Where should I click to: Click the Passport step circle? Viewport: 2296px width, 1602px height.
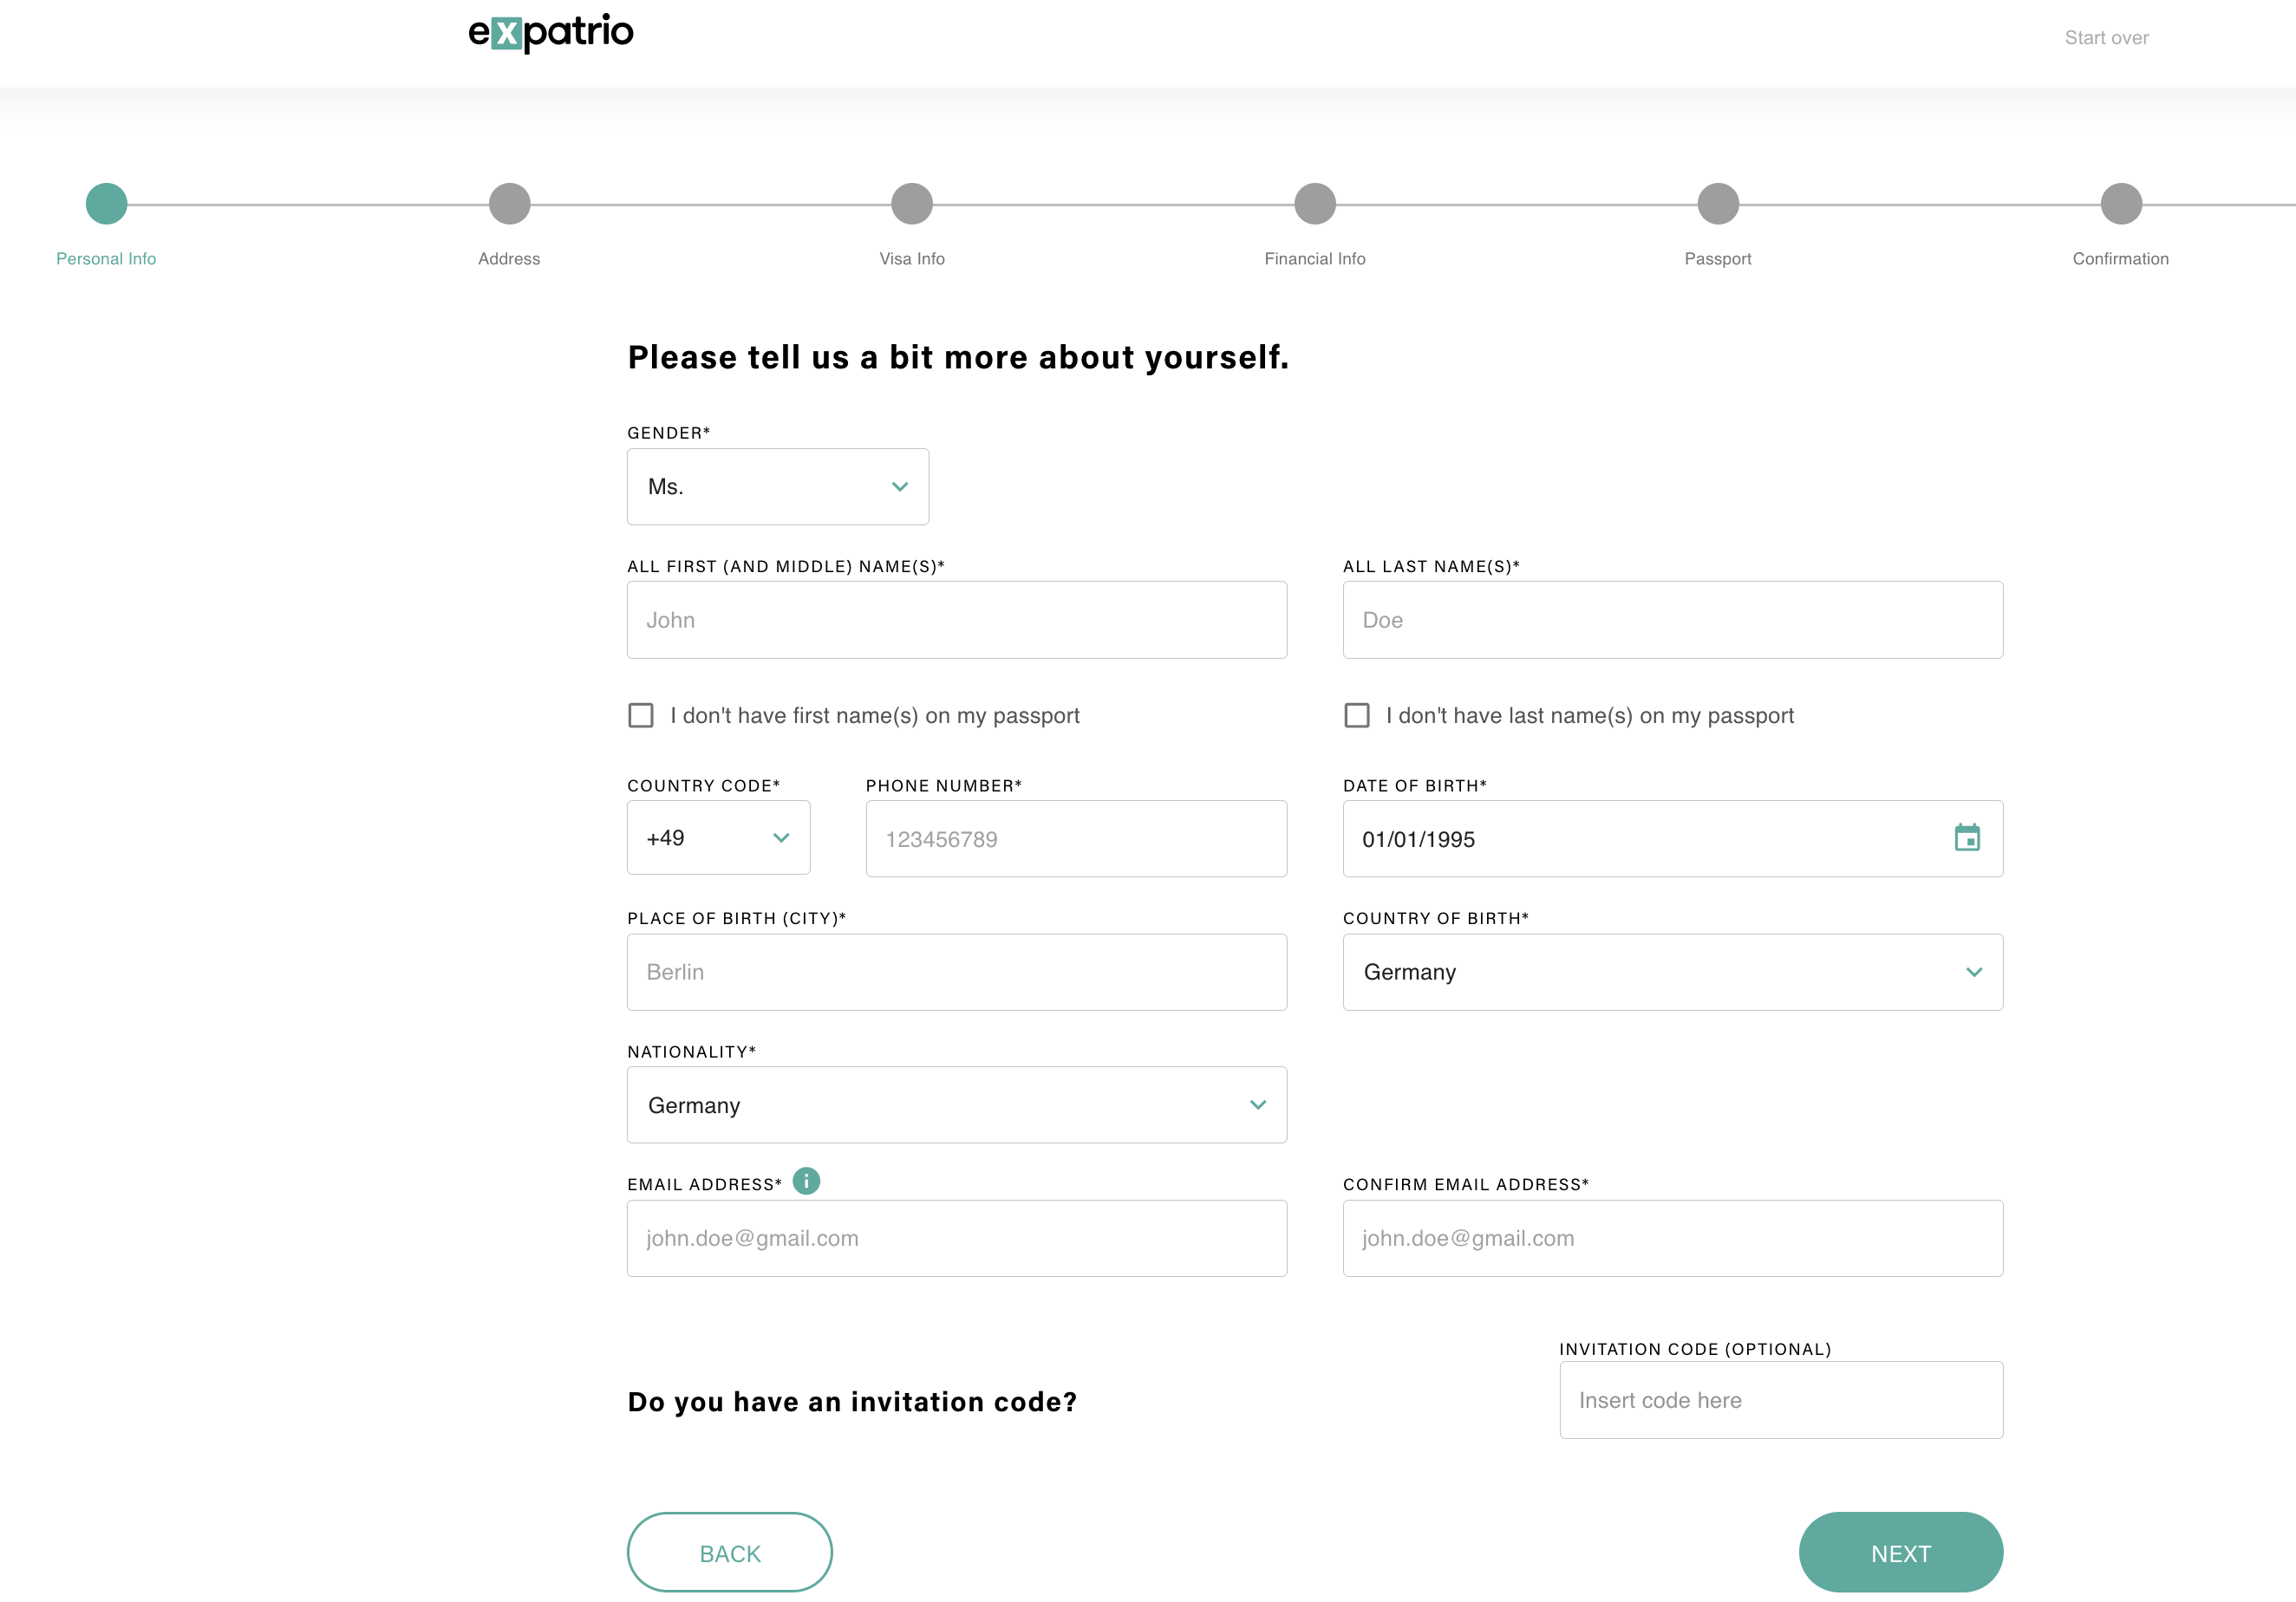1717,204
